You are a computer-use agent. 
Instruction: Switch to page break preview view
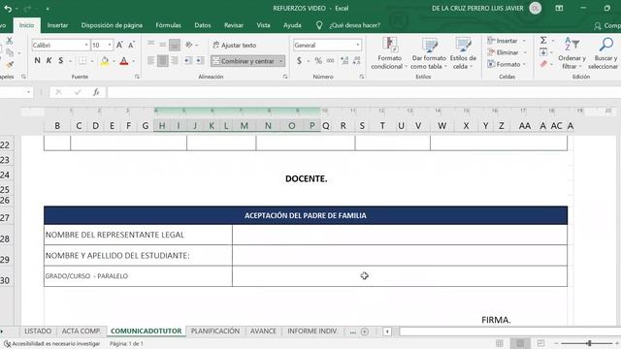coord(540,343)
